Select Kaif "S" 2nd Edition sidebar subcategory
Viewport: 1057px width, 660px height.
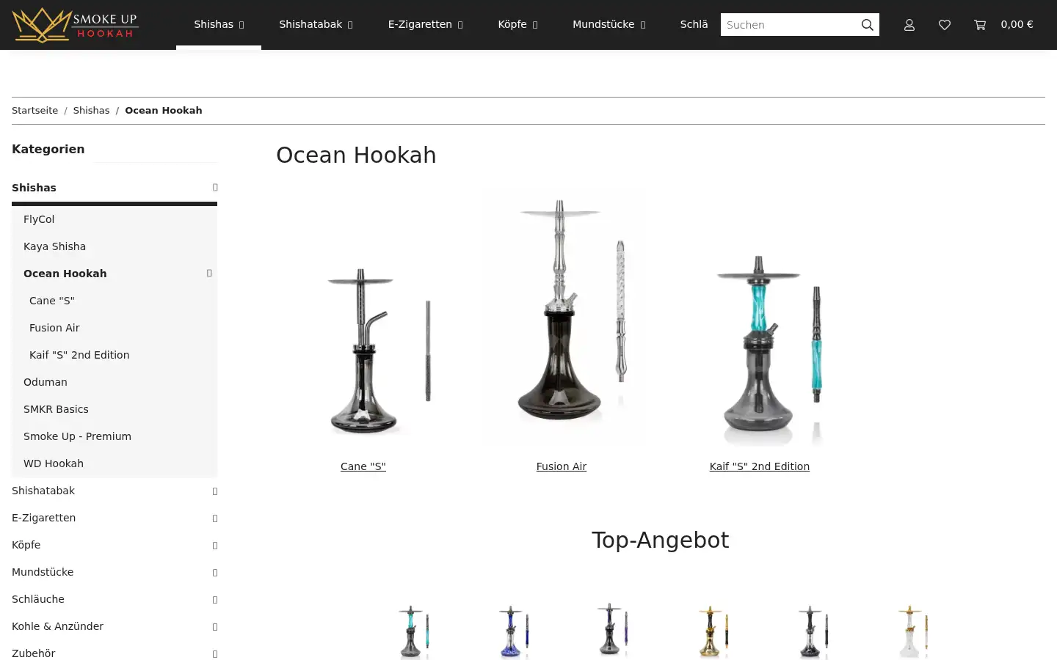tap(79, 355)
